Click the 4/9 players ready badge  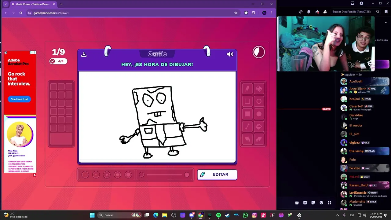tap(58, 61)
